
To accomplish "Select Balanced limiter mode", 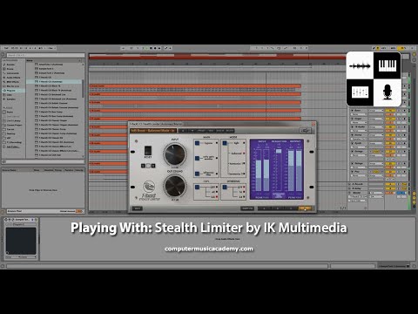I will tap(237, 154).
